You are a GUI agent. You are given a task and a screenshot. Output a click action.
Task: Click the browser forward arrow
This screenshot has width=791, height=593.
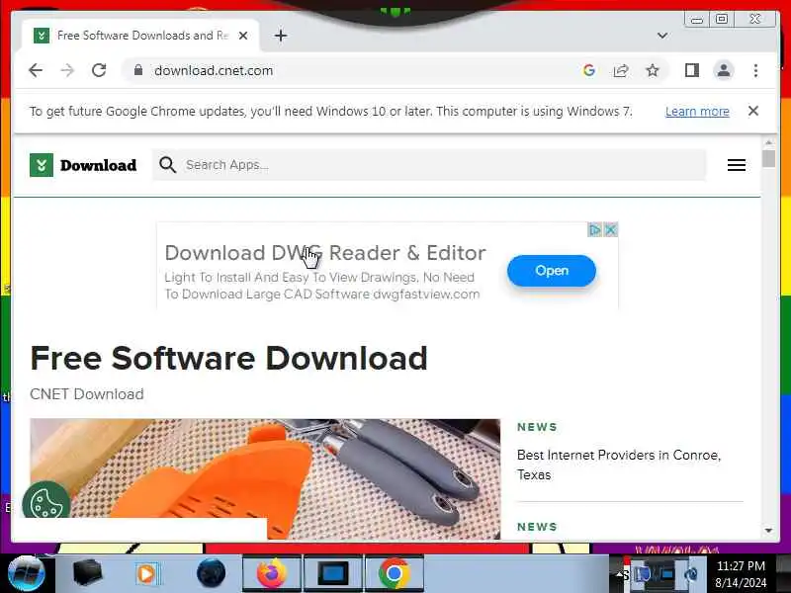[x=67, y=70]
